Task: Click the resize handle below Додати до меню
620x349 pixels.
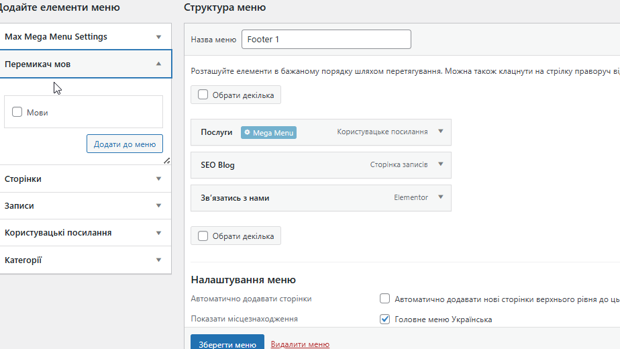Action: click(167, 160)
